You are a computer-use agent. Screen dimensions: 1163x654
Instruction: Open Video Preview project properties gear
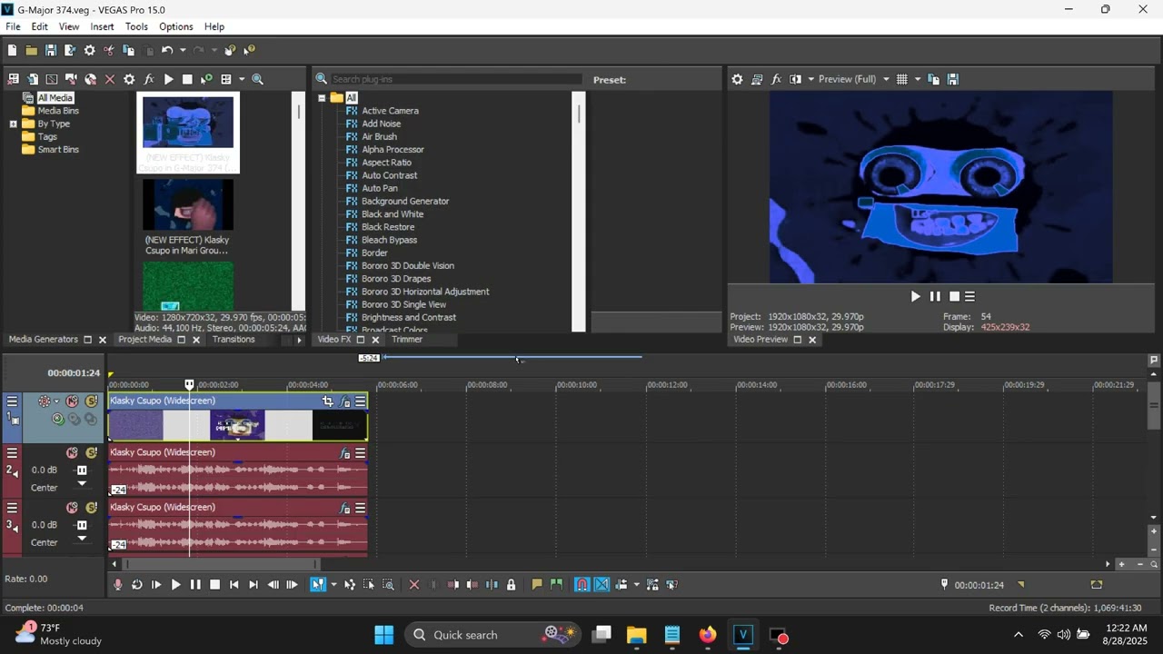[x=737, y=80]
